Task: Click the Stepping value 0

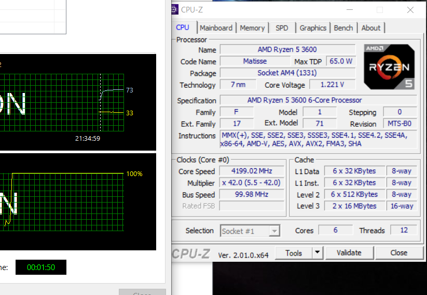Action: point(400,112)
